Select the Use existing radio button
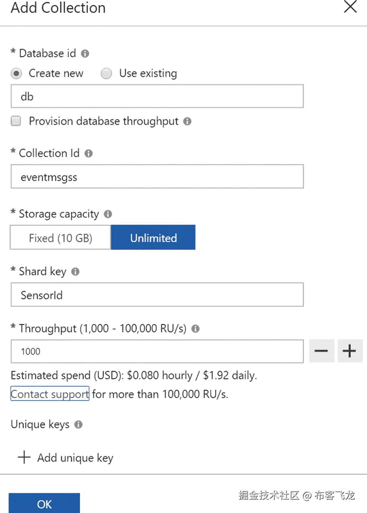 pyautogui.click(x=106, y=74)
